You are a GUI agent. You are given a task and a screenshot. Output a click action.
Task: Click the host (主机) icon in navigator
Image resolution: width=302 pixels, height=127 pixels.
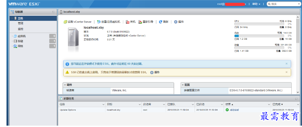pyautogui.click(x=16, y=18)
